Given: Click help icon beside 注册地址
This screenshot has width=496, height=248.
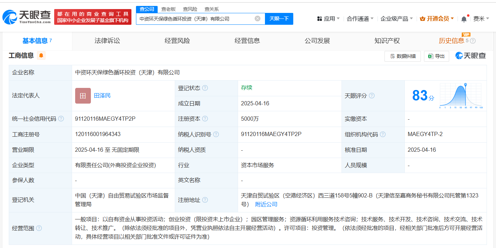Looking at the screenshot, I should (x=205, y=200).
